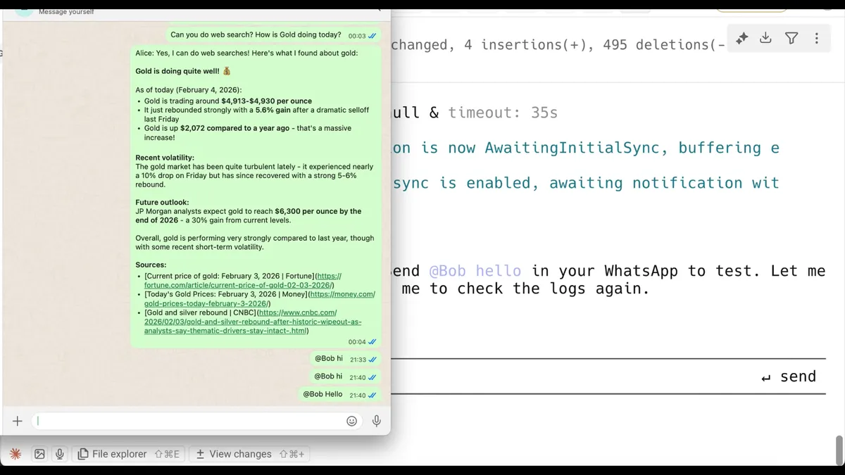Click the image attach icon in bottom bar
845x475 pixels.
(39, 454)
